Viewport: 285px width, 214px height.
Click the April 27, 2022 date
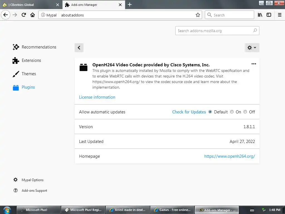[x=242, y=141]
